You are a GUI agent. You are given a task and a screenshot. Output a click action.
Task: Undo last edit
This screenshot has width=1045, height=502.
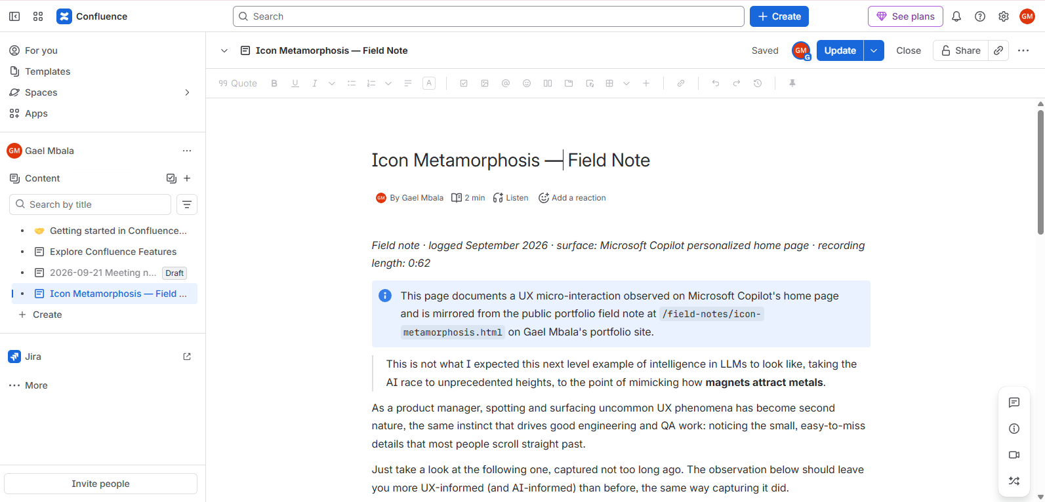tap(716, 83)
